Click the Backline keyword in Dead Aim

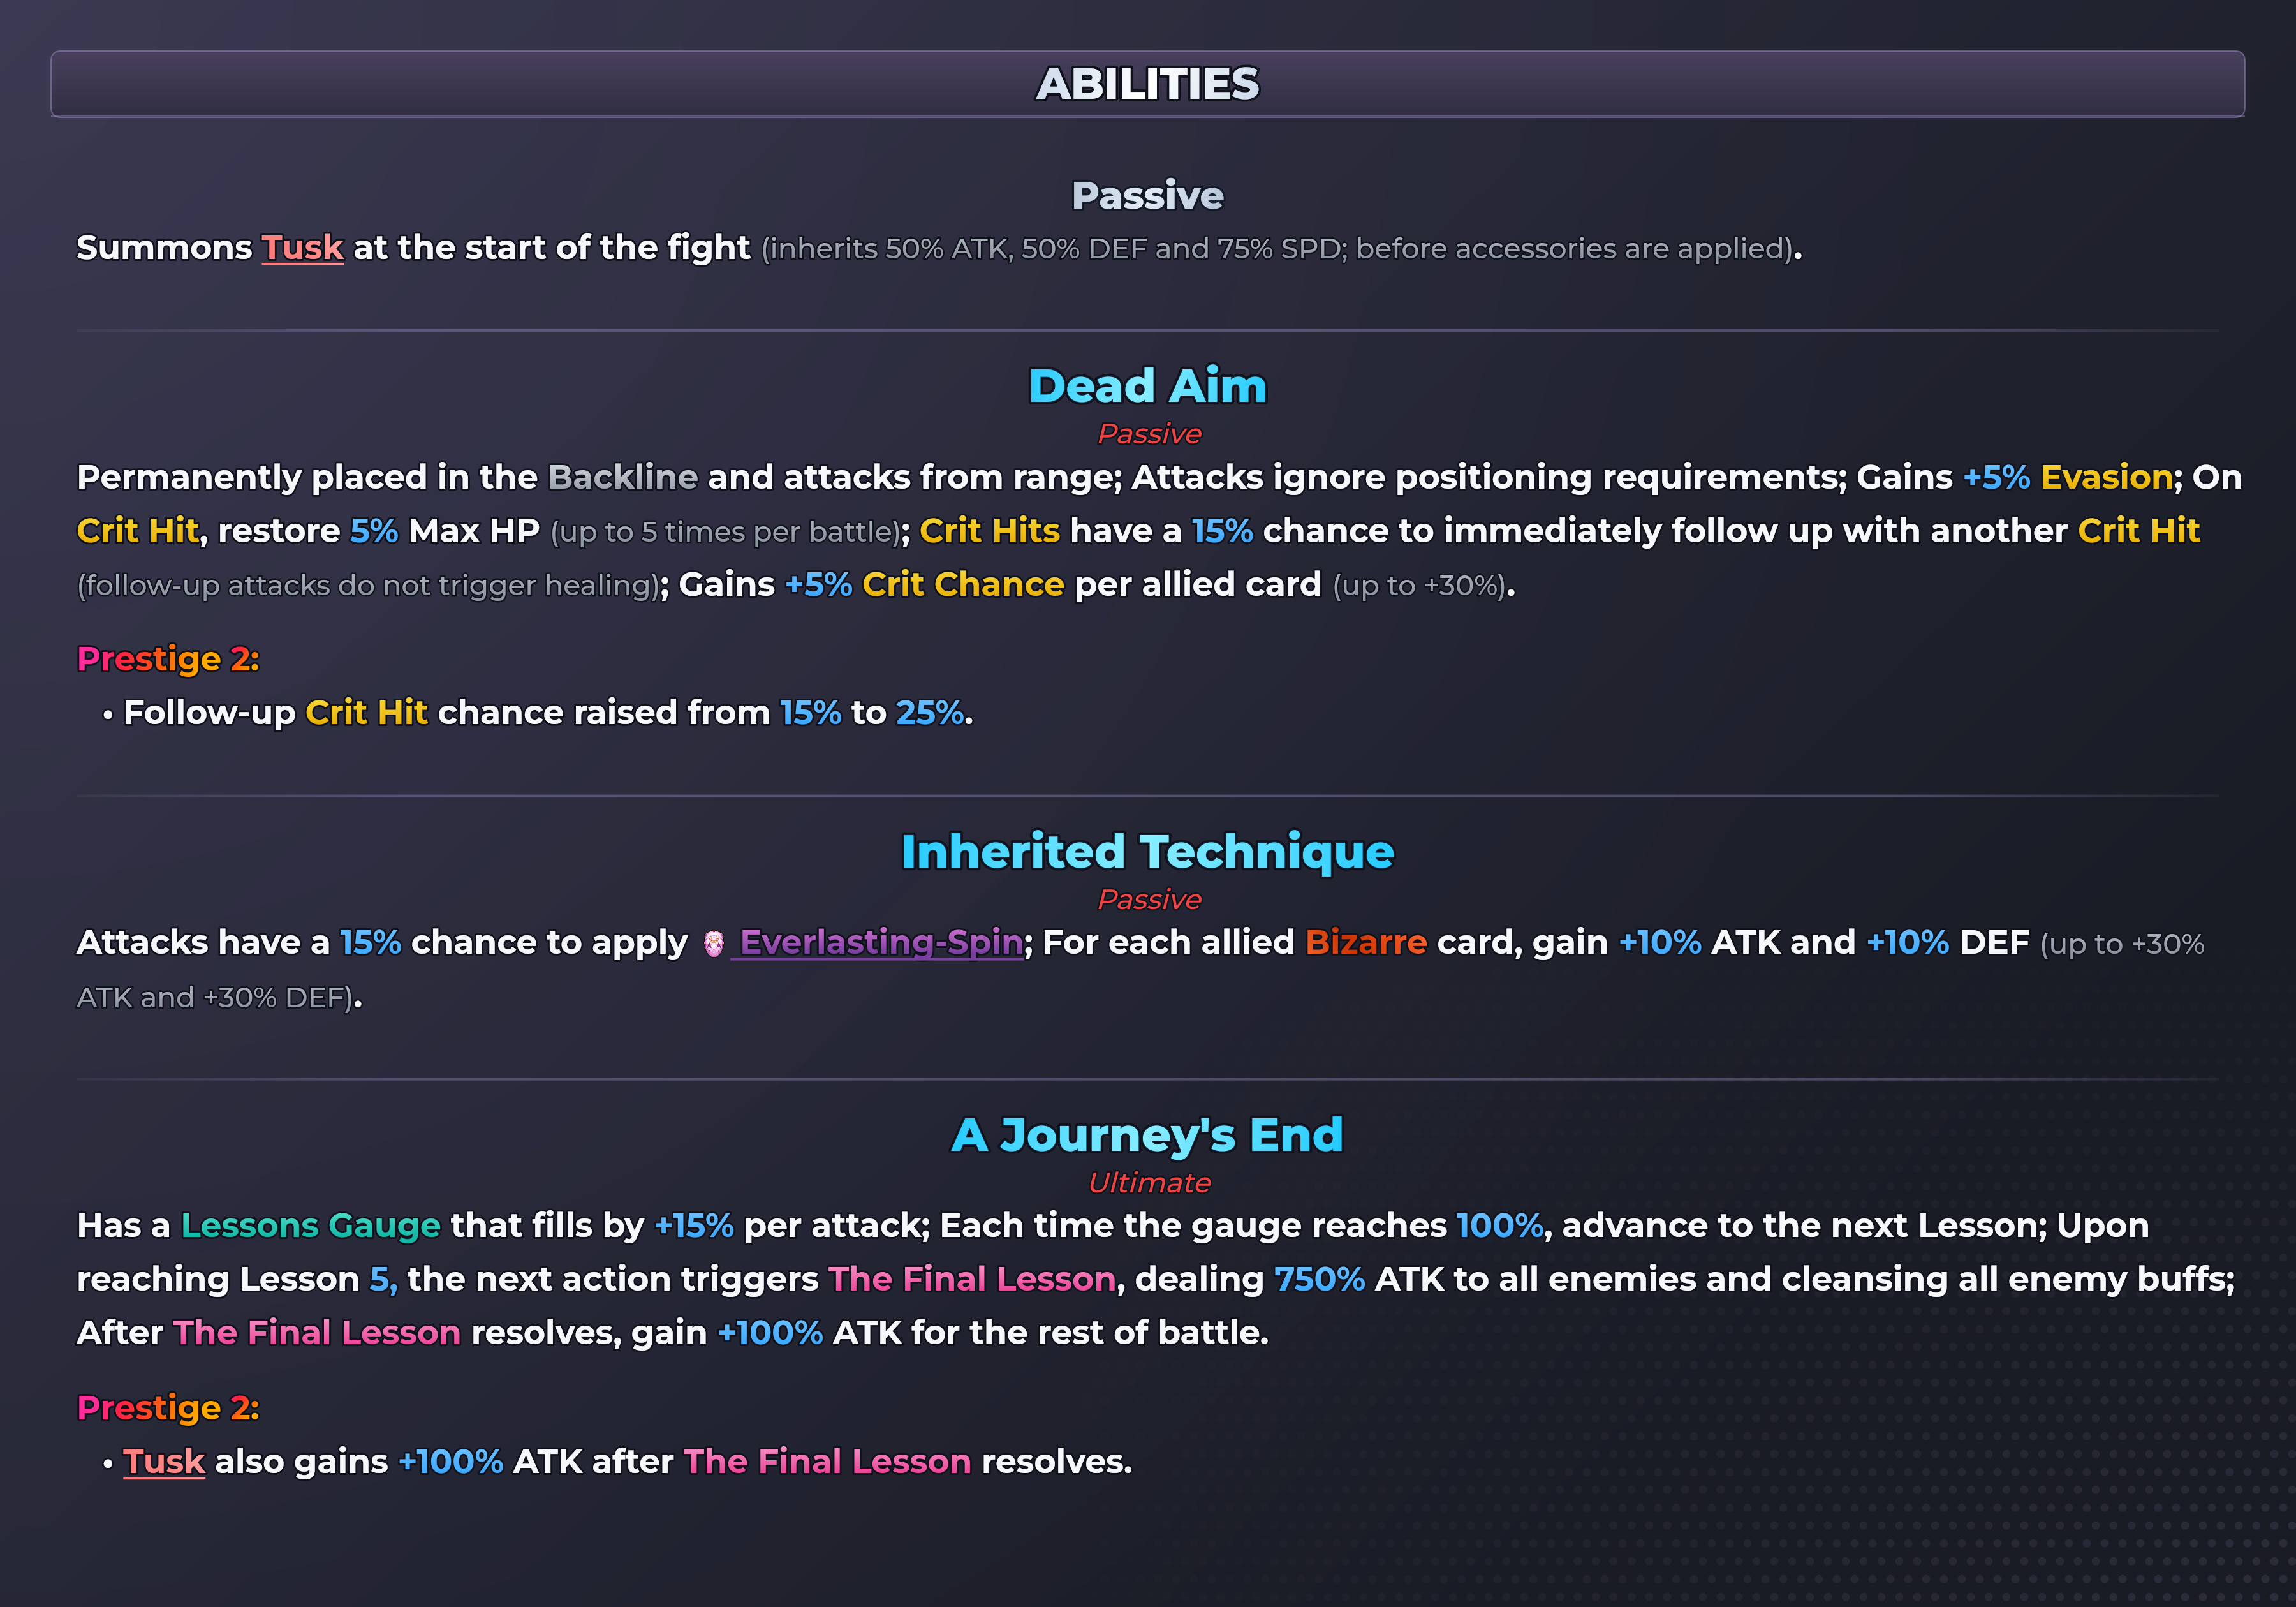pos(622,477)
